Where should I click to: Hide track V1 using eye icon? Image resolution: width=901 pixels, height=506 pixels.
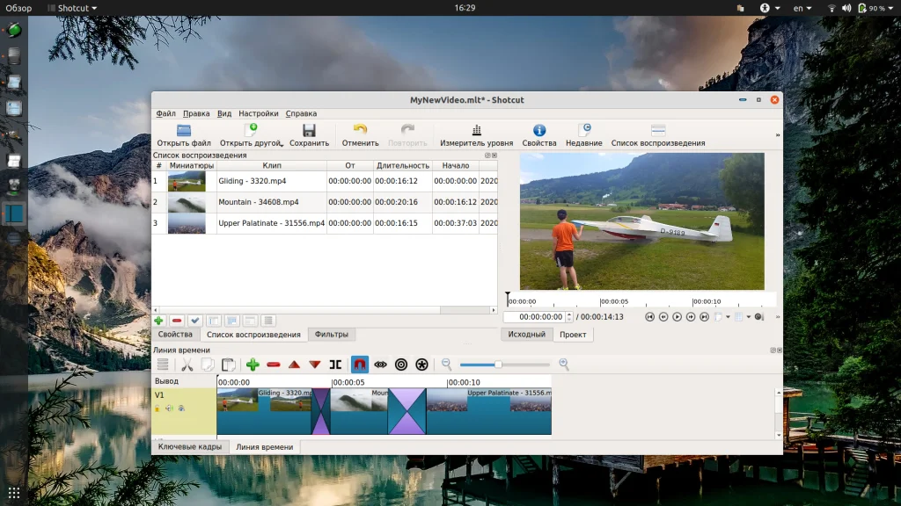[181, 408]
